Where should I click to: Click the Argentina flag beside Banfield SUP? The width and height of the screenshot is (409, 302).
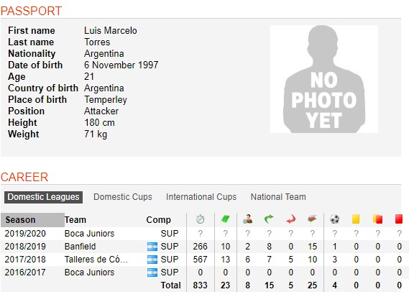(152, 247)
